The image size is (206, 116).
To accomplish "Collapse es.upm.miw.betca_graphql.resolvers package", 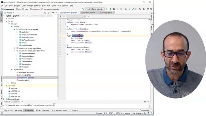I will tap(14, 51).
